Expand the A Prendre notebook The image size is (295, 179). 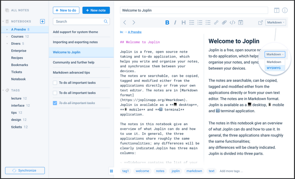coord(7,29)
